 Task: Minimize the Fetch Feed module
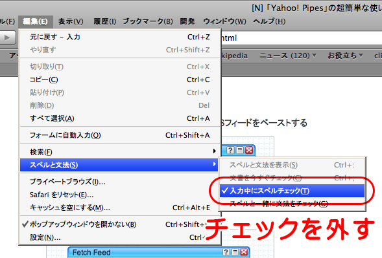click(x=235, y=252)
